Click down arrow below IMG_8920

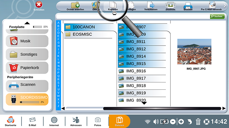click(x=144, y=103)
